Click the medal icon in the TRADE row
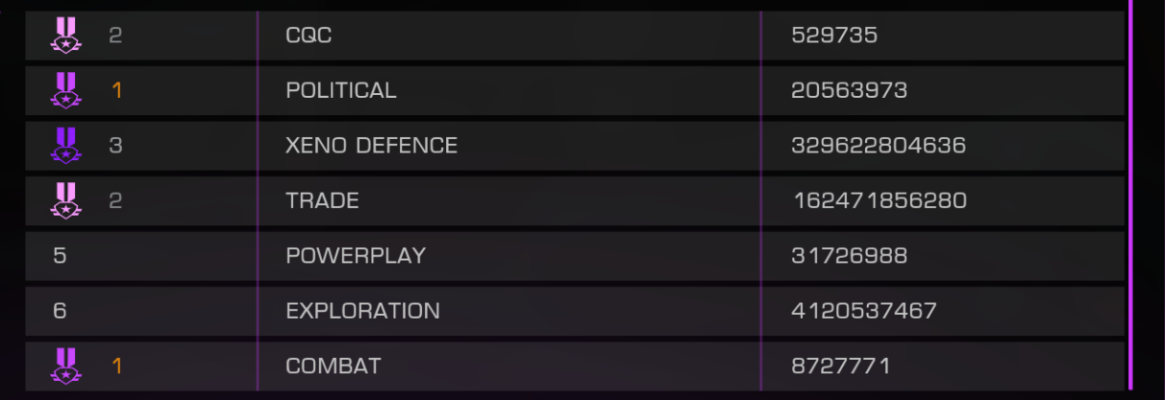Viewport: 1165px width, 400px height. pyautogui.click(x=65, y=200)
